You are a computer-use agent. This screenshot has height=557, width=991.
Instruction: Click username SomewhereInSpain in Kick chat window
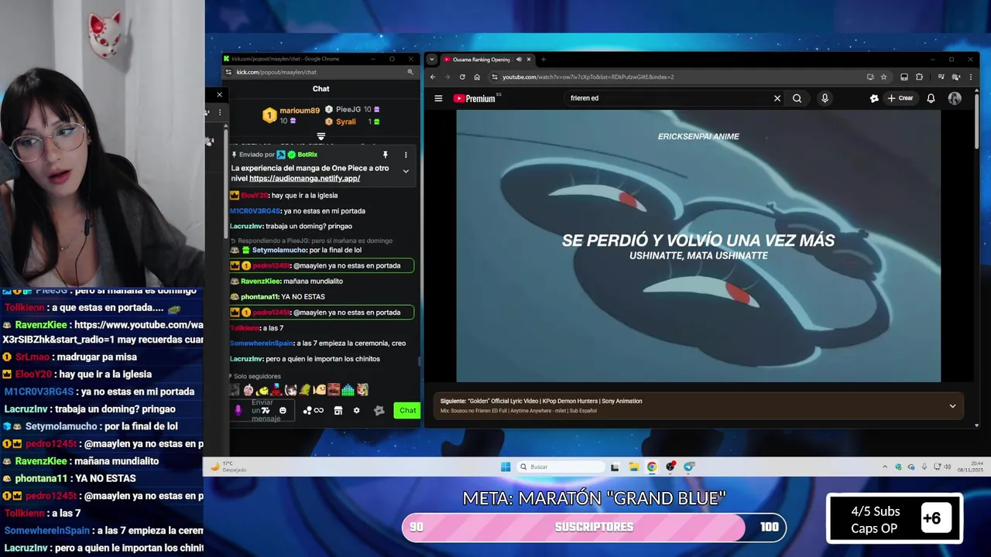(262, 343)
